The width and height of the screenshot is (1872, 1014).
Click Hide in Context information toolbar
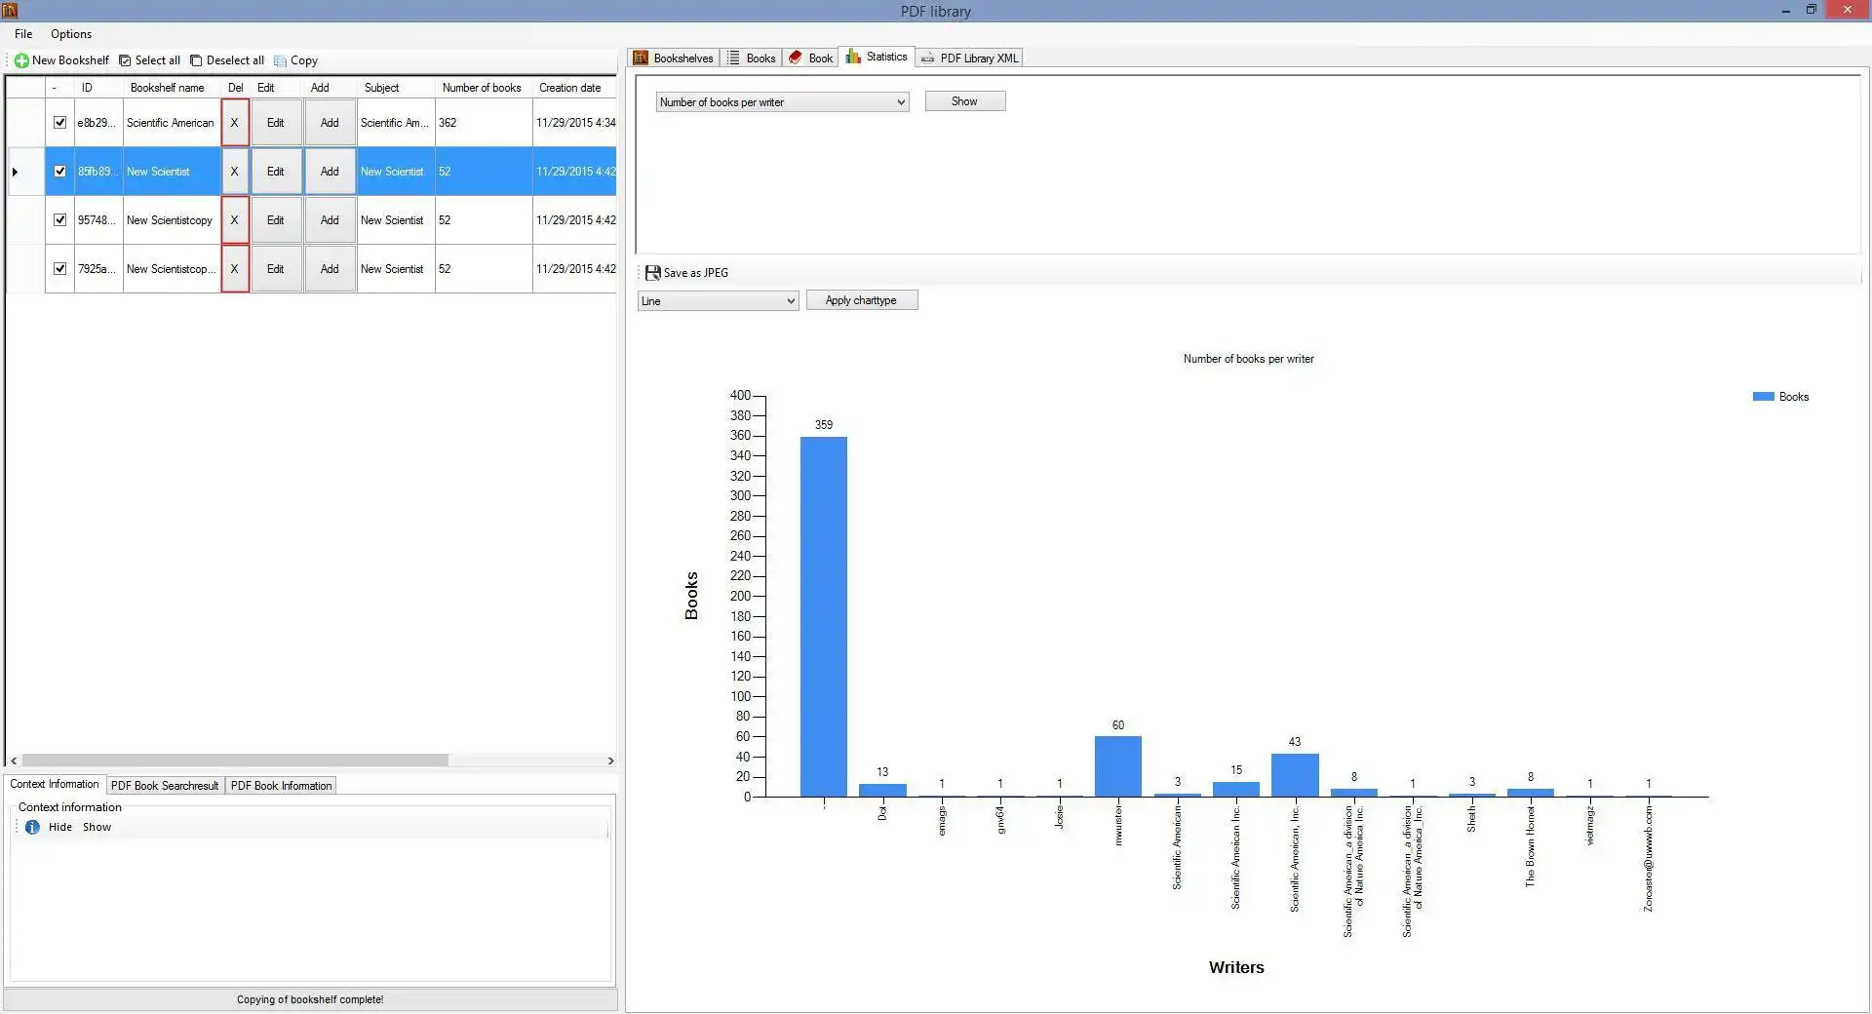click(x=60, y=827)
